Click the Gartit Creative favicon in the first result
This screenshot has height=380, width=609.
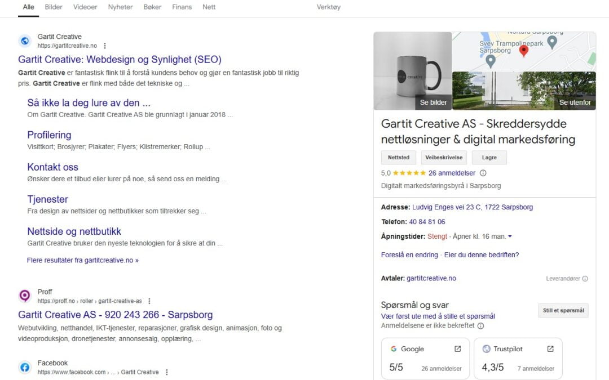point(24,41)
